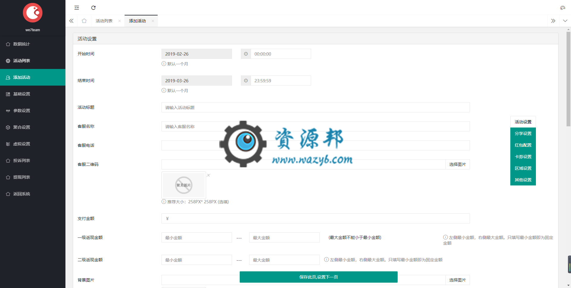Image resolution: width=571 pixels, height=288 pixels.
Task: Click 返回系统 in the sidebar
Action: [33, 194]
